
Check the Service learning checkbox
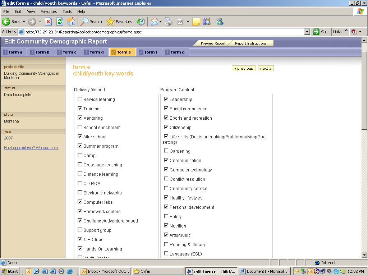click(80, 99)
